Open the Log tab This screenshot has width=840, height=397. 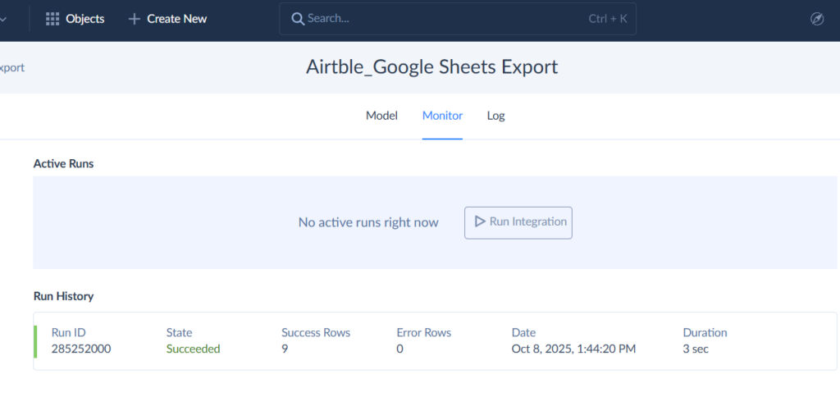click(495, 116)
